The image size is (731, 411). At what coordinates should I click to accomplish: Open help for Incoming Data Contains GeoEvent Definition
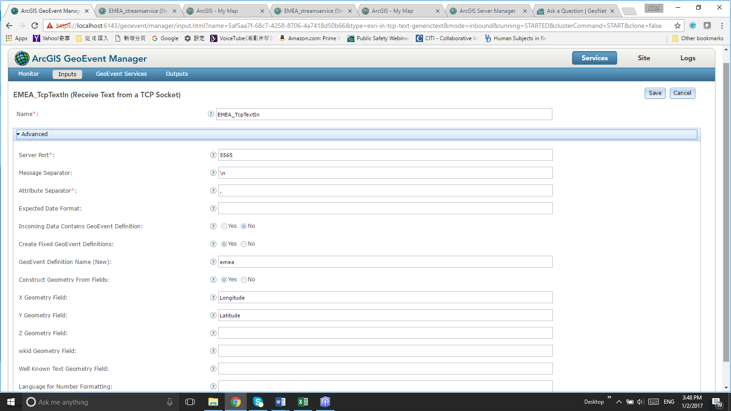213,227
